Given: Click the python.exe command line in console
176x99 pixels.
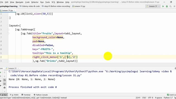Looking at the screenshot, I should (90, 73).
